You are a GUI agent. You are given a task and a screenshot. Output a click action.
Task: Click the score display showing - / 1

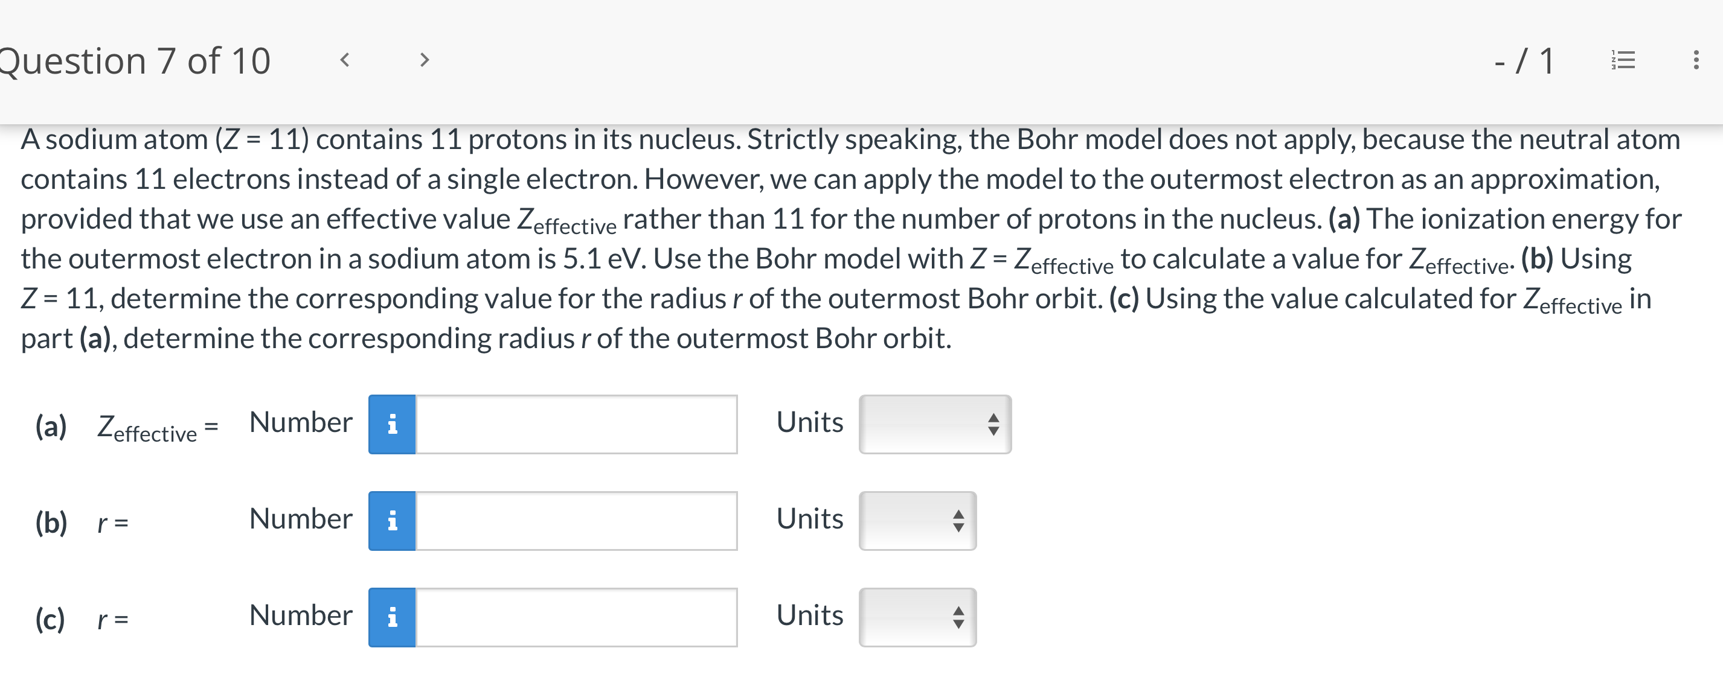pyautogui.click(x=1523, y=60)
